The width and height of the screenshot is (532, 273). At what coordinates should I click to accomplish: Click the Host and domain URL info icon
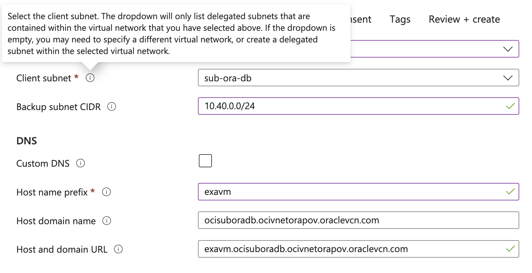[118, 249]
